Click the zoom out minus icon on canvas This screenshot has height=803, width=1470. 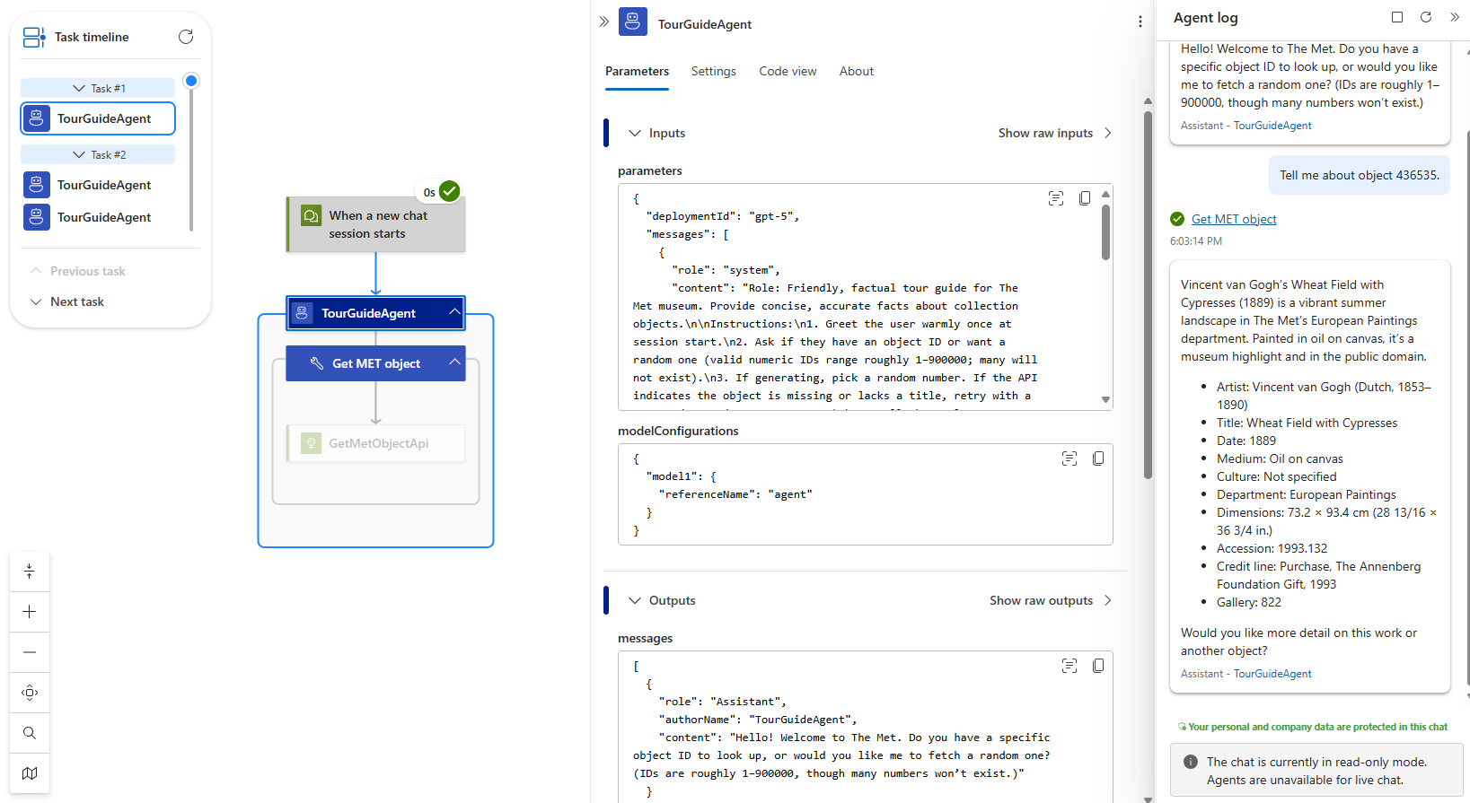30,652
